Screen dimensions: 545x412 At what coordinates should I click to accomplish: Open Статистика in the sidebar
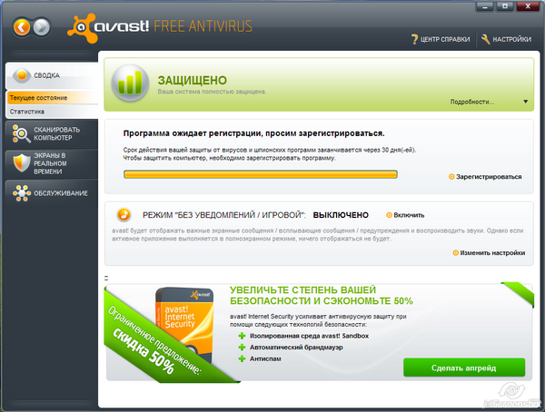52,112
